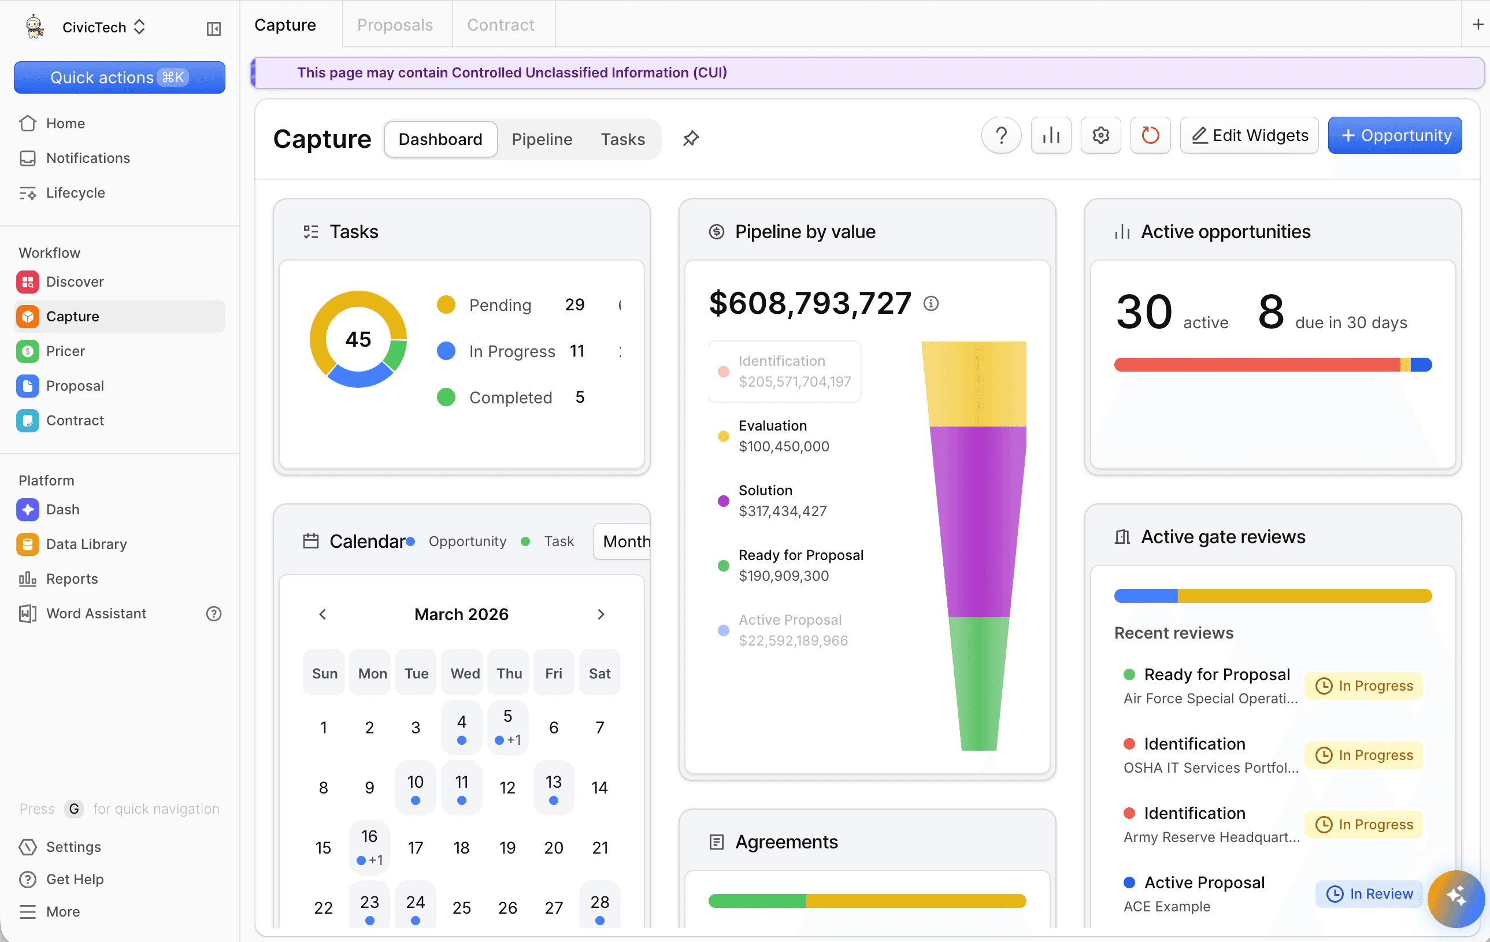
Task: Click the Edit Widgets button
Action: 1250,135
